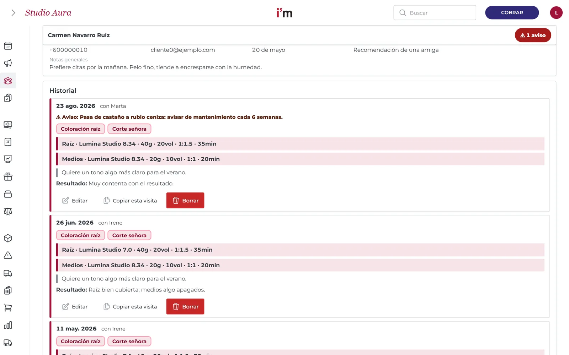The width and height of the screenshot is (569, 355).
Task: Open the shopping cart icon
Action: (8, 308)
